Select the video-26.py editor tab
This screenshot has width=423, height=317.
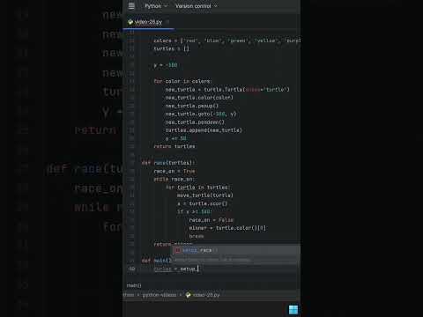tap(148, 22)
